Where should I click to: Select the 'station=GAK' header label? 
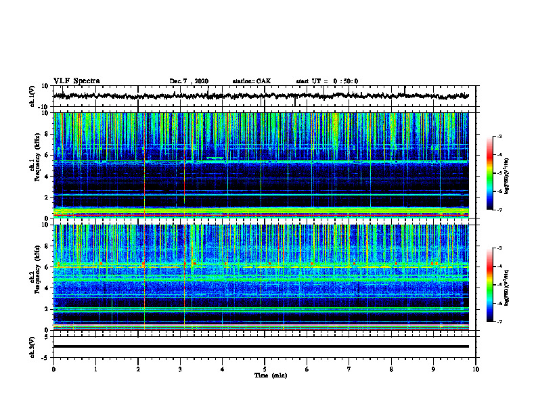point(252,81)
